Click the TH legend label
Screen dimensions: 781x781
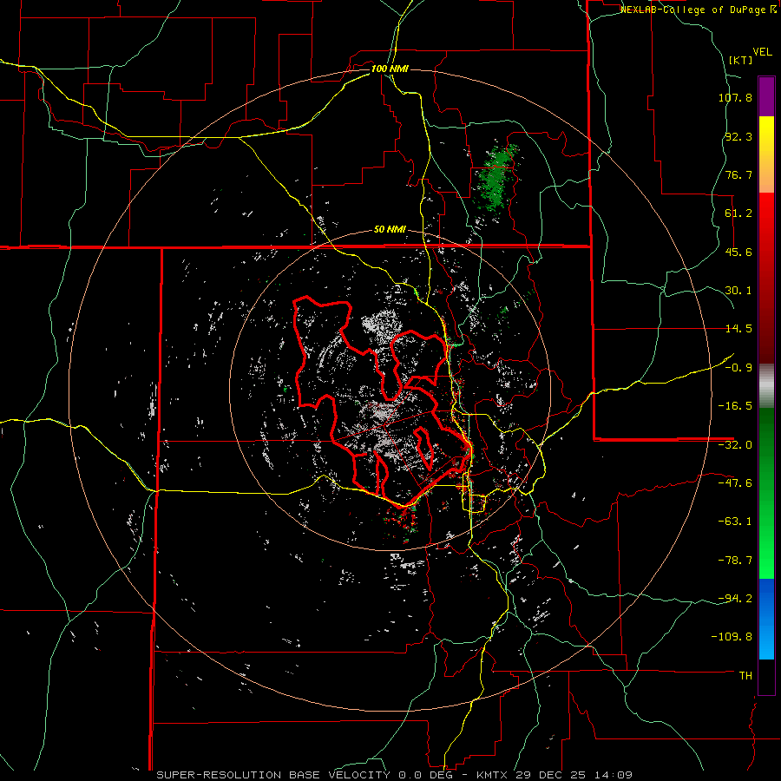coord(745,676)
